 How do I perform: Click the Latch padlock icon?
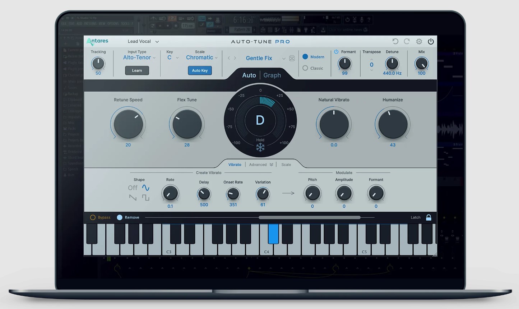point(428,217)
